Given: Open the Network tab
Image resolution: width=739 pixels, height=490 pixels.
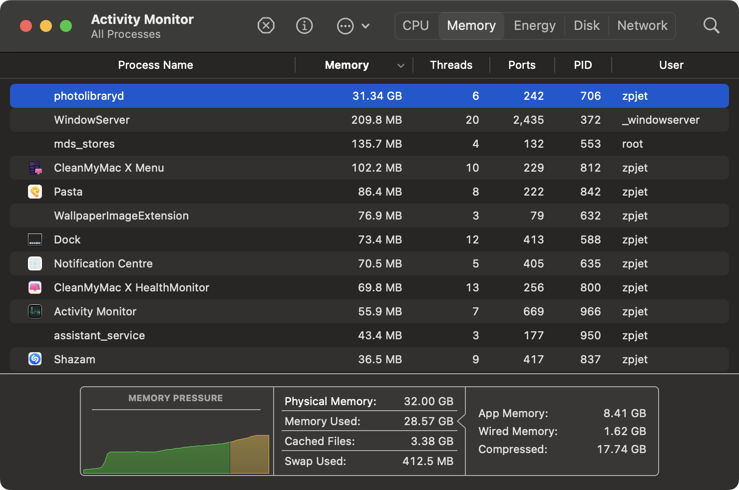Looking at the screenshot, I should tap(642, 25).
